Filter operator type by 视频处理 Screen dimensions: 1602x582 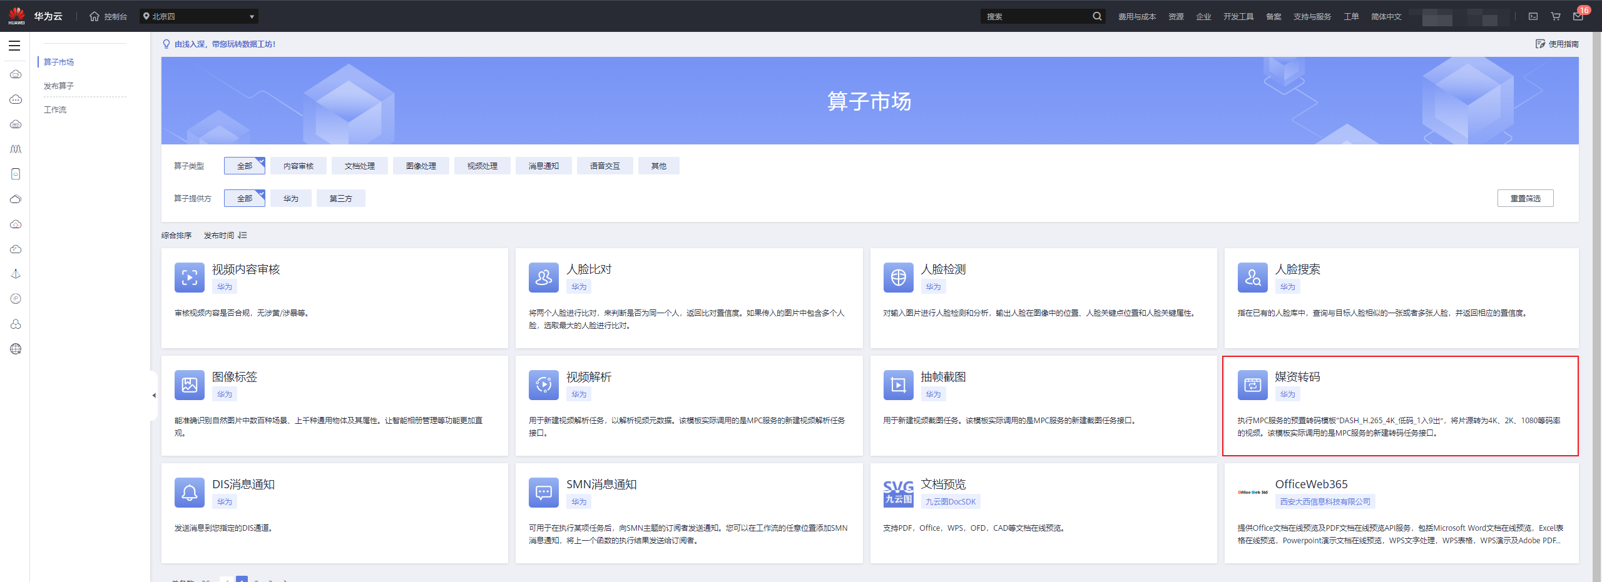pos(482,166)
